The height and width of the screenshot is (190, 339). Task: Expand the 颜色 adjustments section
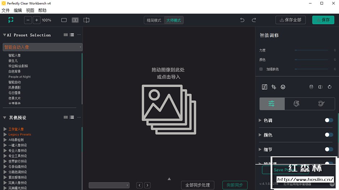coord(260,135)
